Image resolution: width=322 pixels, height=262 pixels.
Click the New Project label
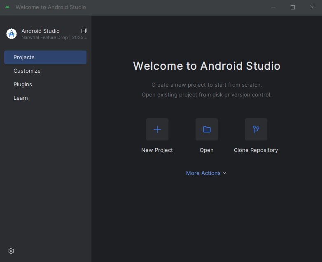[x=157, y=150]
